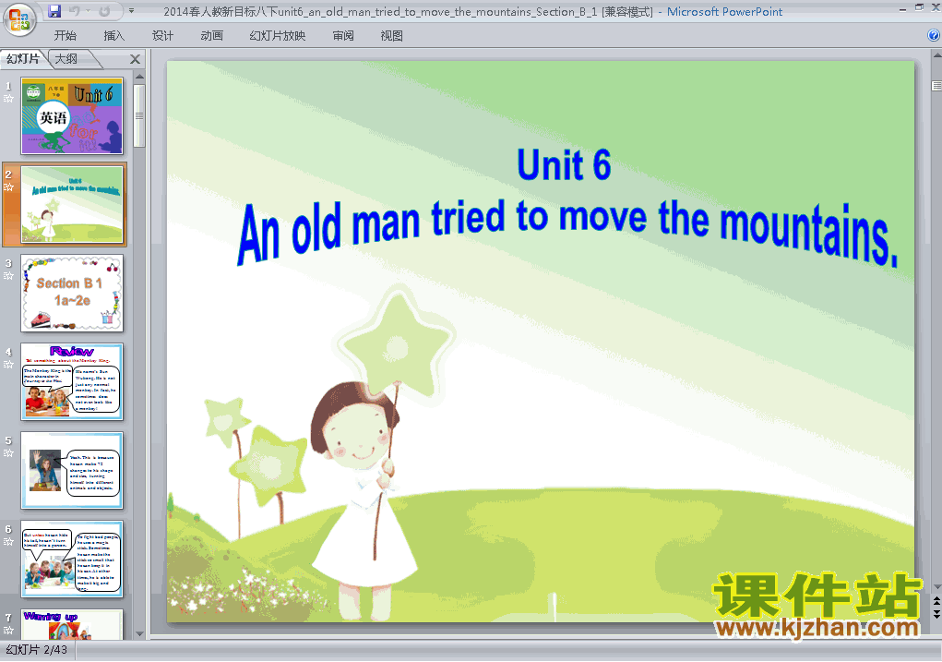Click the Undo arrow in quick access toolbar
942x662 pixels.
click(75, 11)
